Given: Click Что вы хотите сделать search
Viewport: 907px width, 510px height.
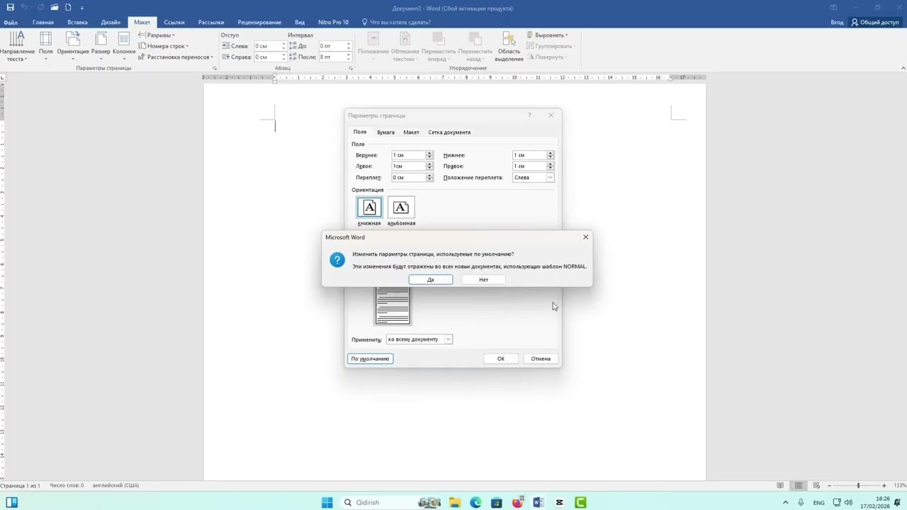Looking at the screenshot, I should [x=397, y=22].
